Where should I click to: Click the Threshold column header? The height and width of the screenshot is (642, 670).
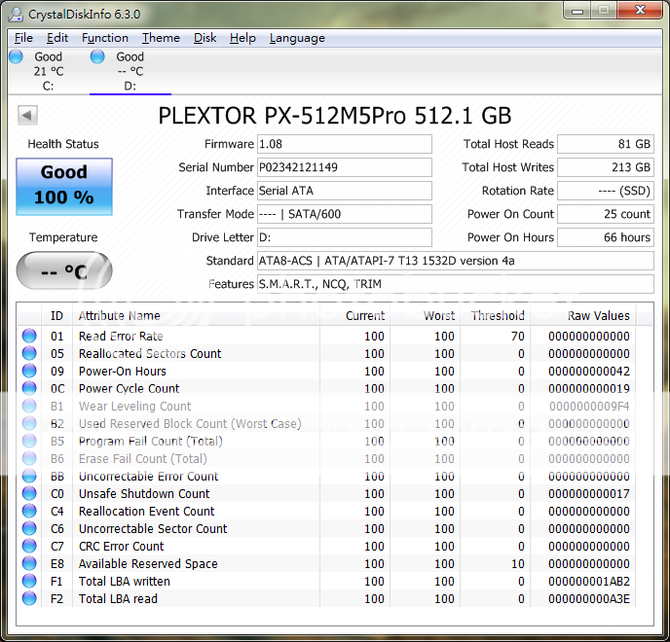495,315
